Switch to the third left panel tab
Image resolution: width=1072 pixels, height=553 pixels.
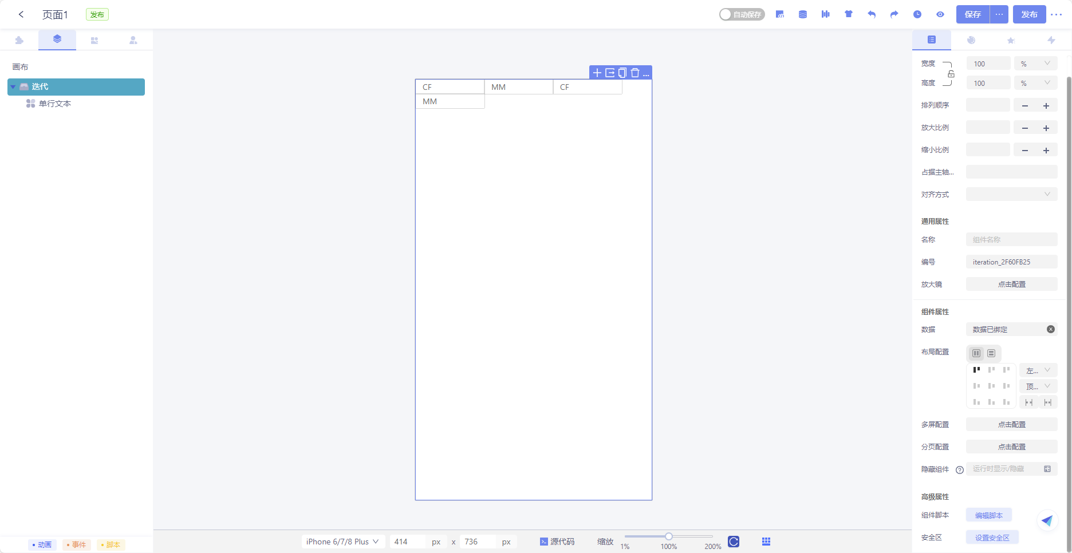94,40
